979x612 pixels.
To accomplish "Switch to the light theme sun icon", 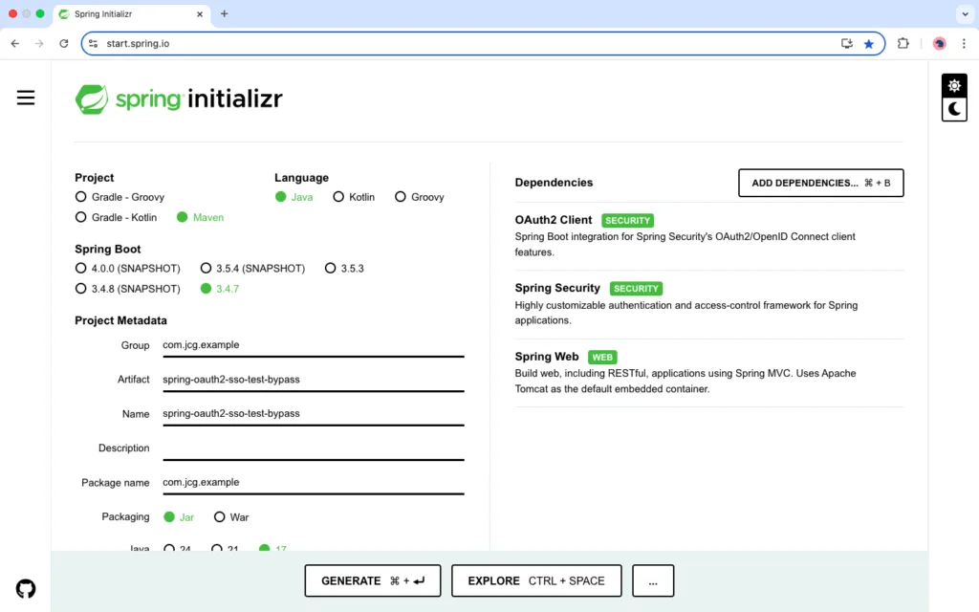I will pyautogui.click(x=954, y=85).
